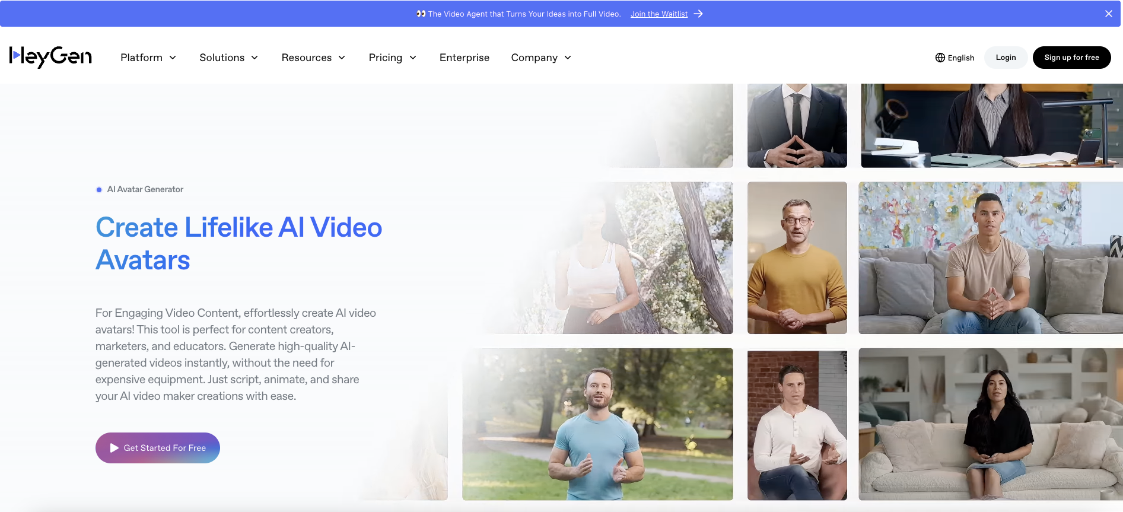
Task: Go to the Enterprise page
Action: 465,58
